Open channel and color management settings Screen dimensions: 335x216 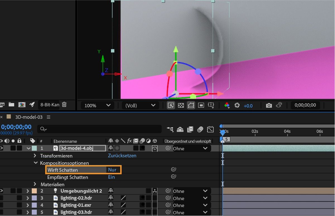pyautogui.click(x=227, y=105)
